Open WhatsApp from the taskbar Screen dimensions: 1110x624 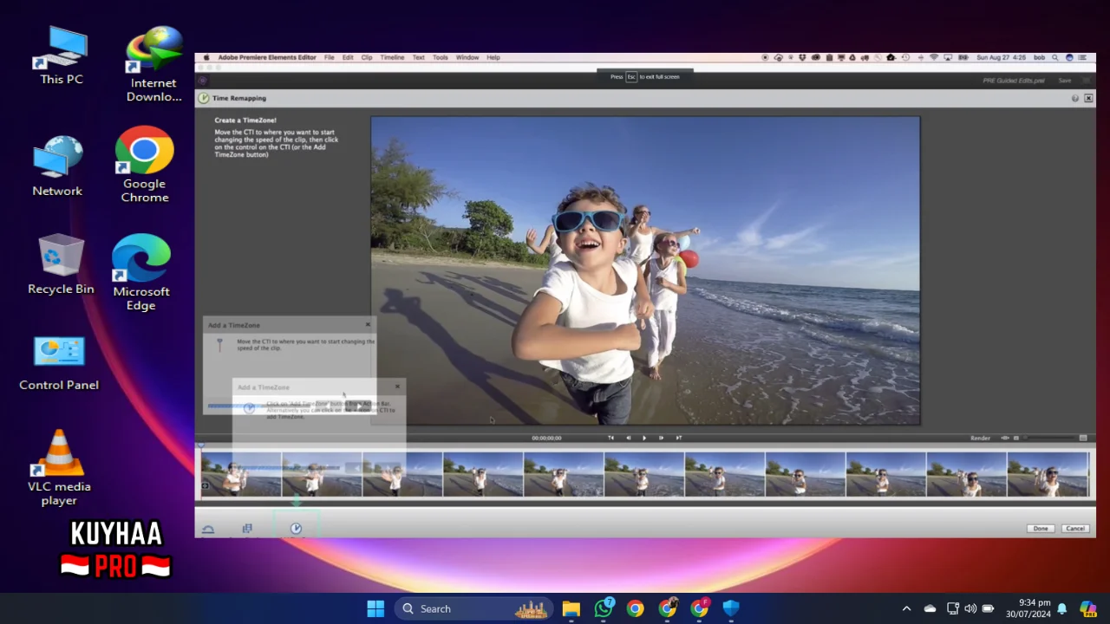point(604,608)
